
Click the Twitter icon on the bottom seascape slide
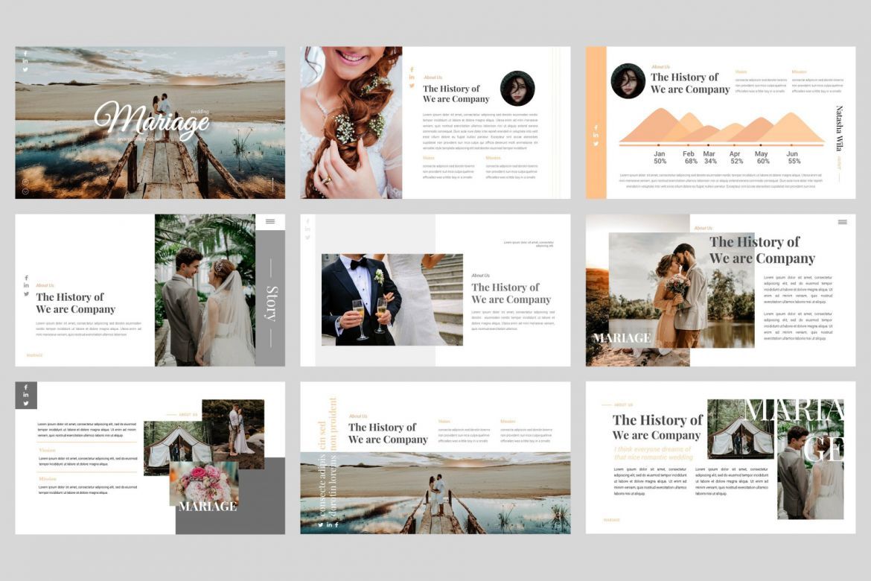pos(320,524)
